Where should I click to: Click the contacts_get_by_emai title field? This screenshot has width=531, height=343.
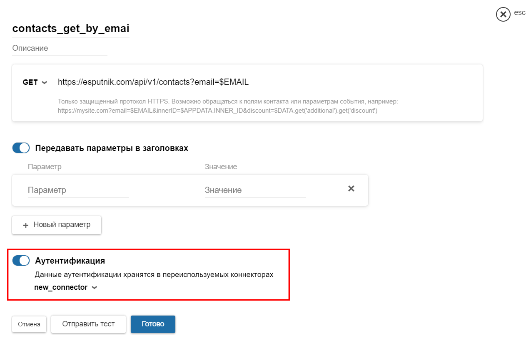pyautogui.click(x=71, y=29)
